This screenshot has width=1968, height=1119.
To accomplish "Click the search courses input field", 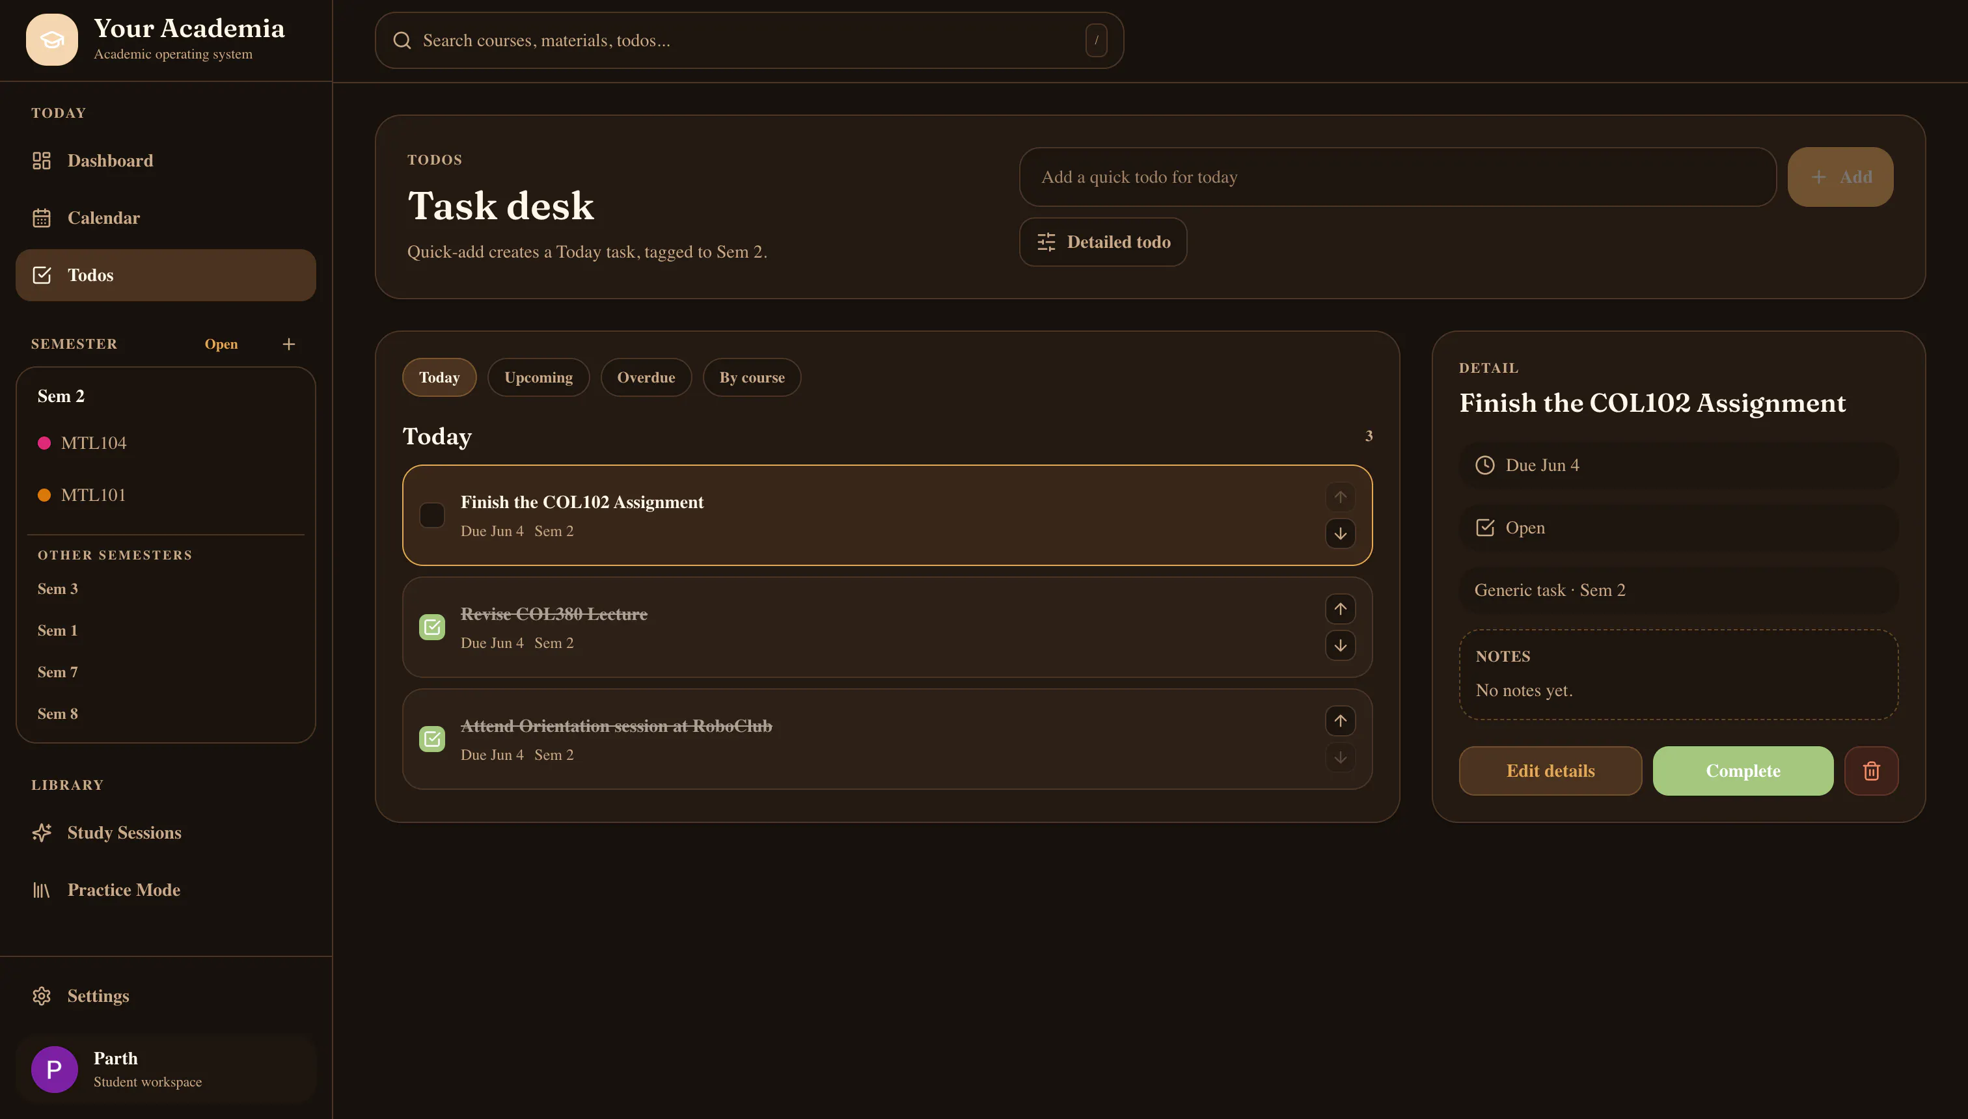I will tap(750, 40).
